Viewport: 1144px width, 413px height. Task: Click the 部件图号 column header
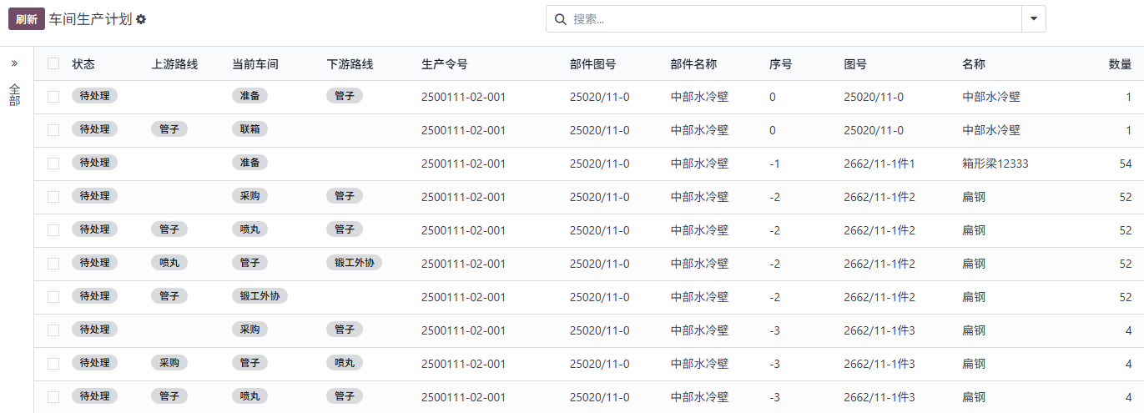point(592,64)
